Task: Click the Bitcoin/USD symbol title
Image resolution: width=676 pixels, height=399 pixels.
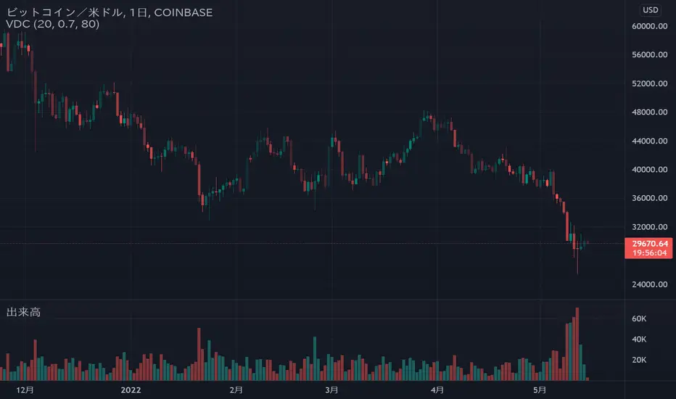Action: click(110, 12)
